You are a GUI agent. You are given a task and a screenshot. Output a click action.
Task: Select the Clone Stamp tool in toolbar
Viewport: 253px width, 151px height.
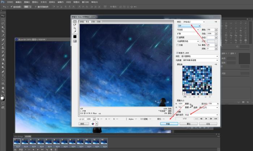pyautogui.click(x=3, y=48)
